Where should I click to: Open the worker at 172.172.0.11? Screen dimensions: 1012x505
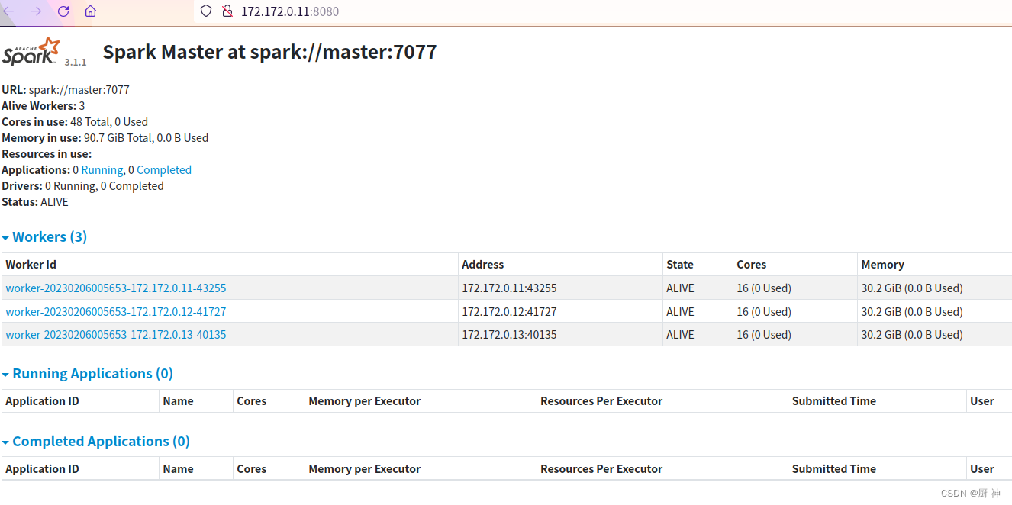pyautogui.click(x=115, y=288)
